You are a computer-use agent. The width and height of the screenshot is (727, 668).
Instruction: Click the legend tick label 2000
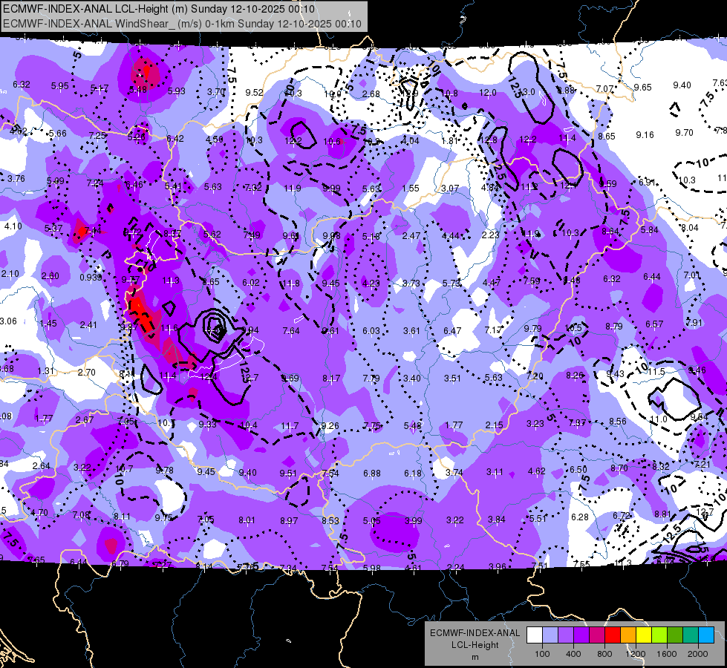[x=698, y=654]
